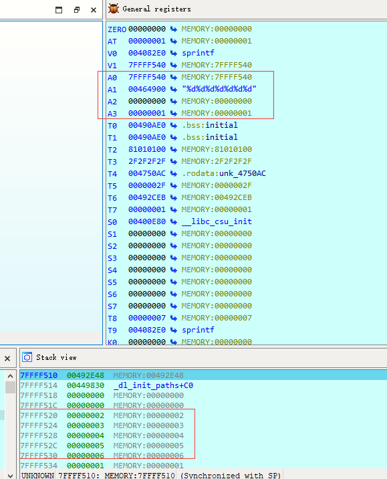The width and height of the screenshot is (387, 479).
Task: Follow the jump arrow next to V0 register
Action: click(x=174, y=53)
